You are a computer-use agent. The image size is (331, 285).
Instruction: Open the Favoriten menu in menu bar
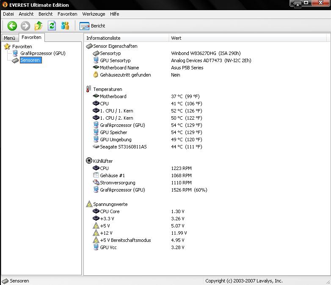click(67, 14)
